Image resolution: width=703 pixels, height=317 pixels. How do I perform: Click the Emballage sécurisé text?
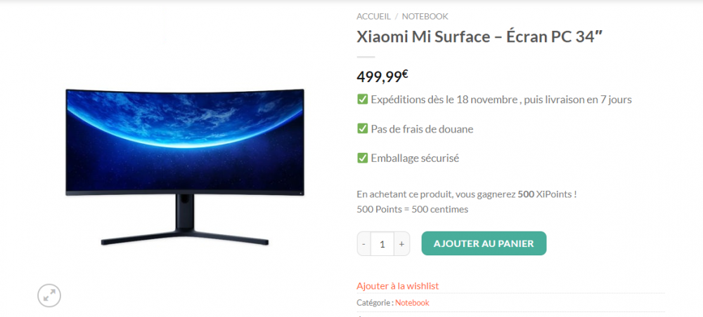(x=415, y=158)
